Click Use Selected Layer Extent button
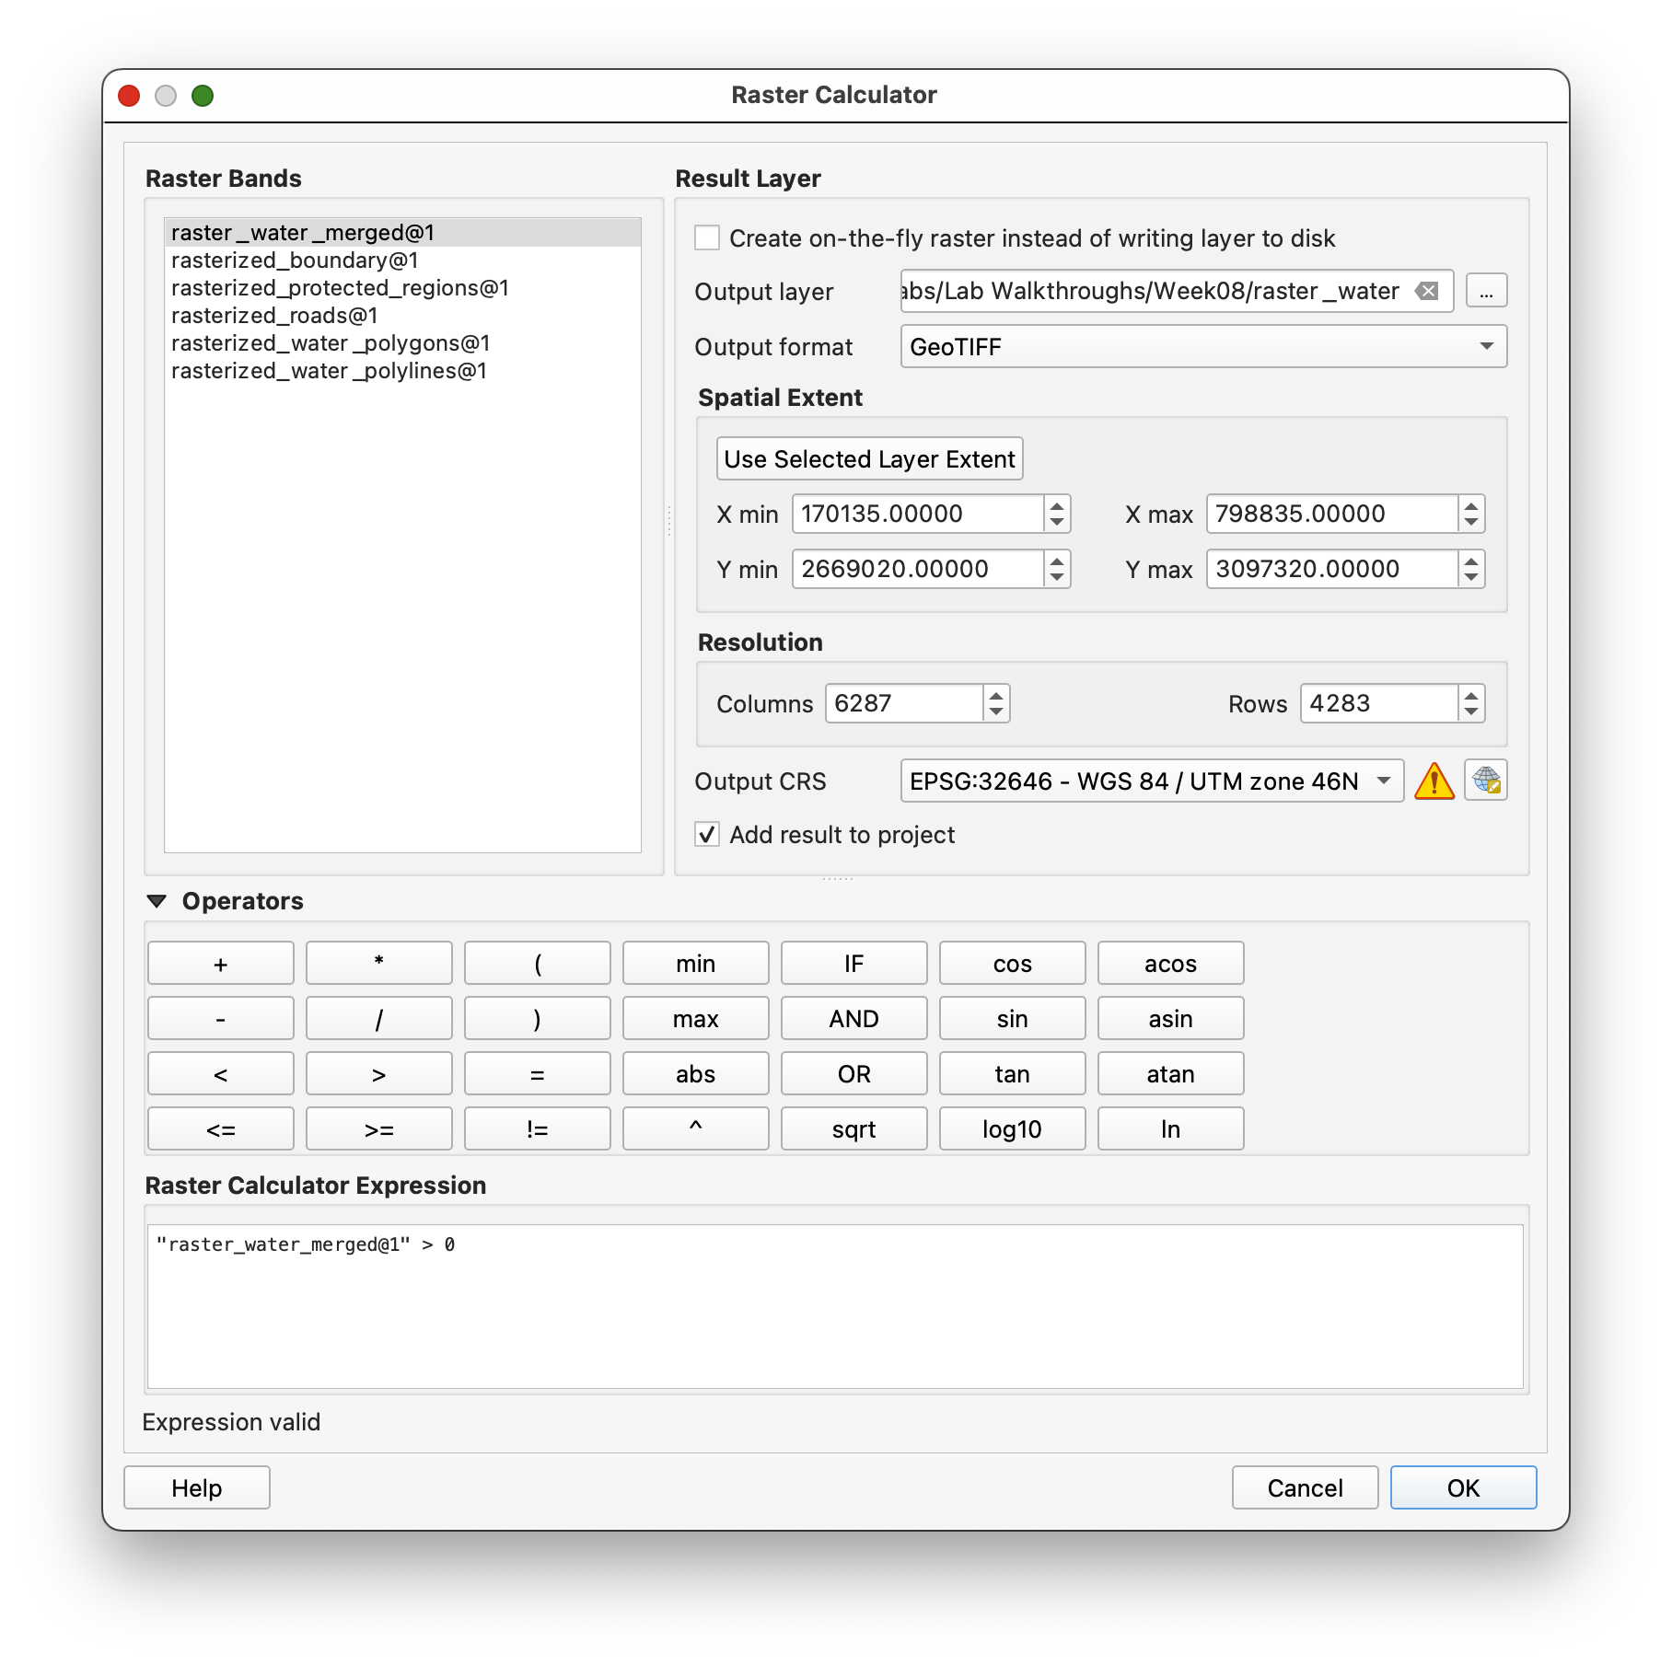Screen dimensions: 1672x1666 click(869, 458)
